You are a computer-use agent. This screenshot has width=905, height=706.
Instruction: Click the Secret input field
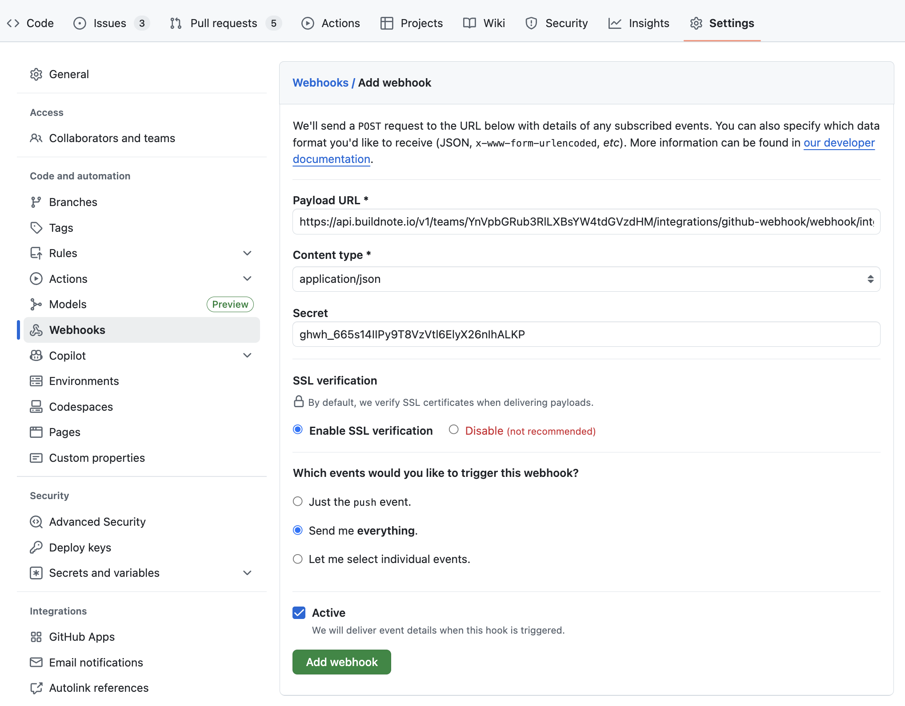(x=586, y=334)
